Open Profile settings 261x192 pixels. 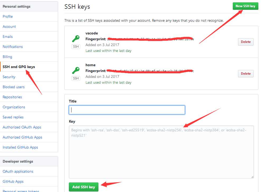(8, 16)
